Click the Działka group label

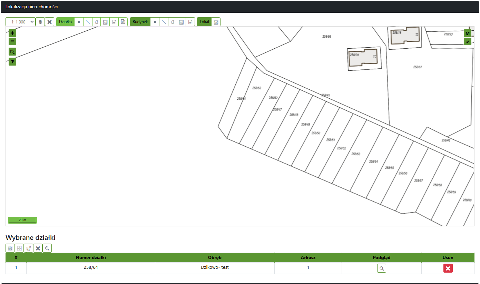65,22
